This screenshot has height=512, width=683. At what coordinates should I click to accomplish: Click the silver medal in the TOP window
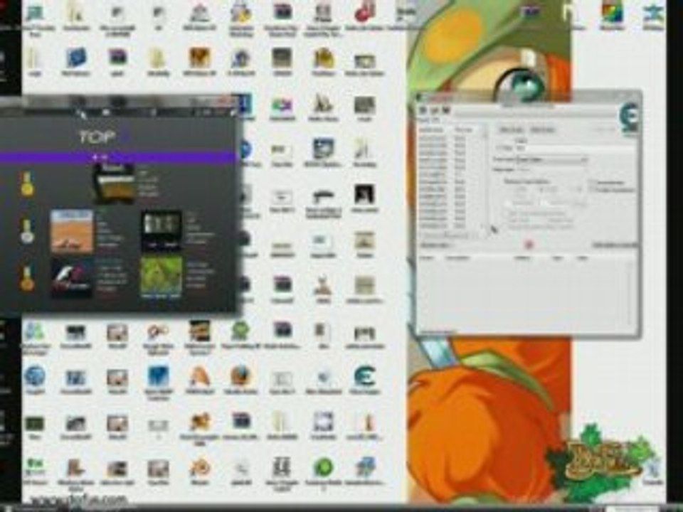(27, 232)
